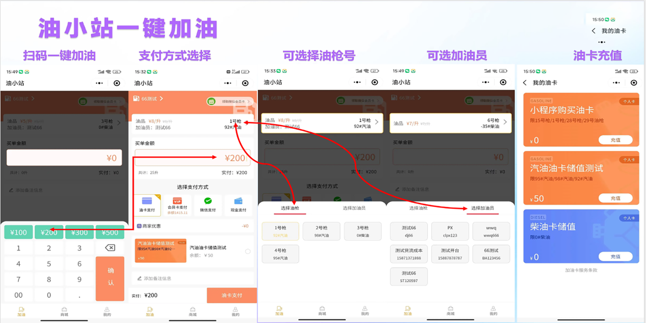The height and width of the screenshot is (323, 646).
Task: Open the 加油卡服务条款 link
Action: pos(581,270)
